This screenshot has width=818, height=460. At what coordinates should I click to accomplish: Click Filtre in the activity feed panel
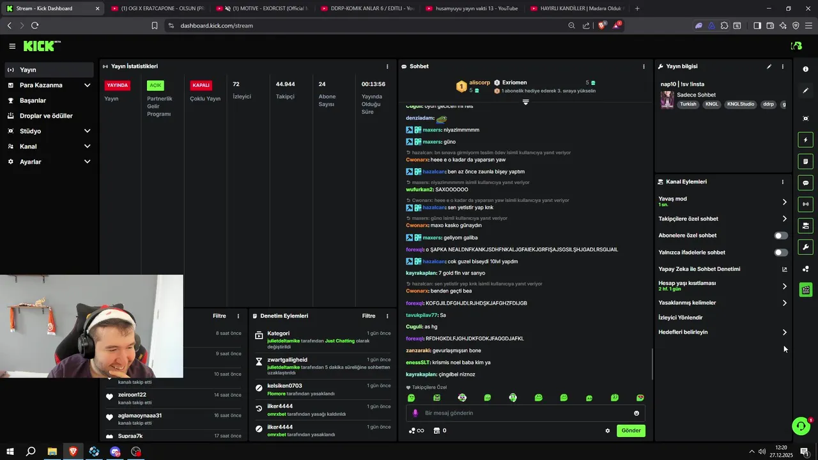219,316
